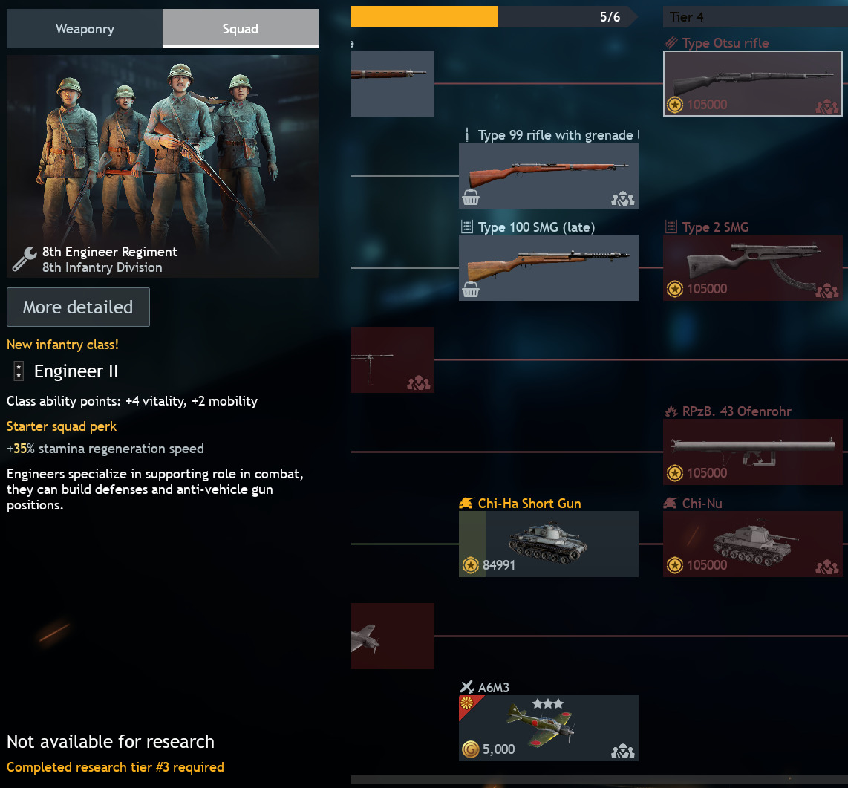
Task: Switch to the Weaponry tab
Action: pyautogui.click(x=85, y=29)
